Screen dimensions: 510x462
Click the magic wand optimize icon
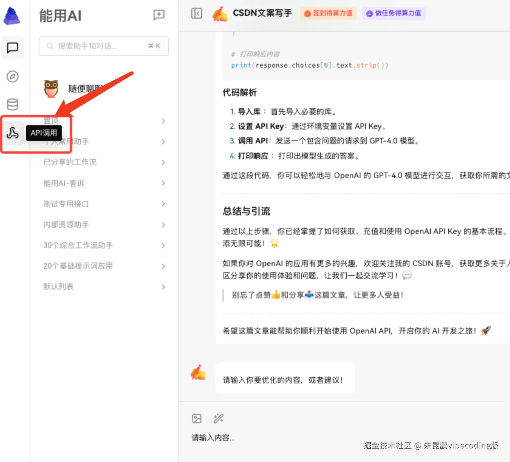tap(218, 418)
